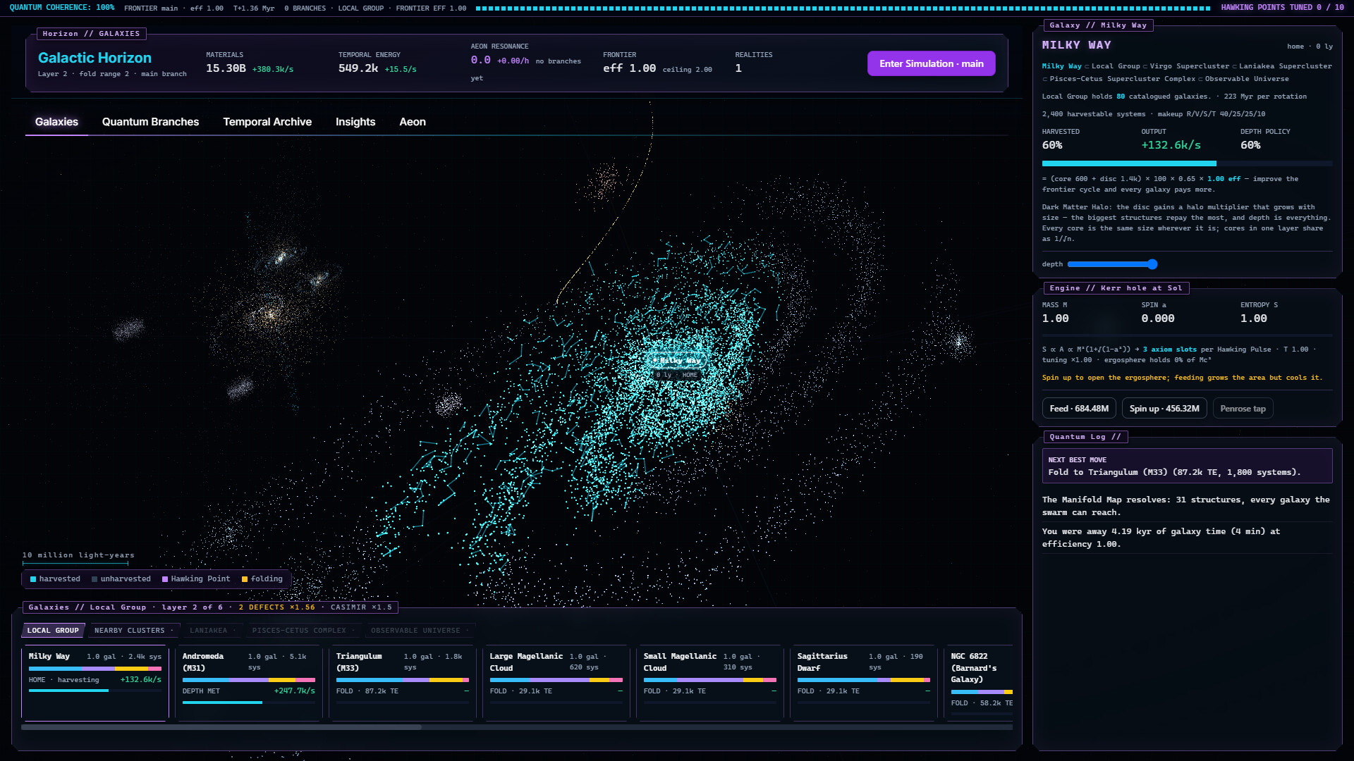Viewport: 1354px width, 761px height.
Task: Click Andromeda's +247.7k/s output text
Action: tap(294, 691)
